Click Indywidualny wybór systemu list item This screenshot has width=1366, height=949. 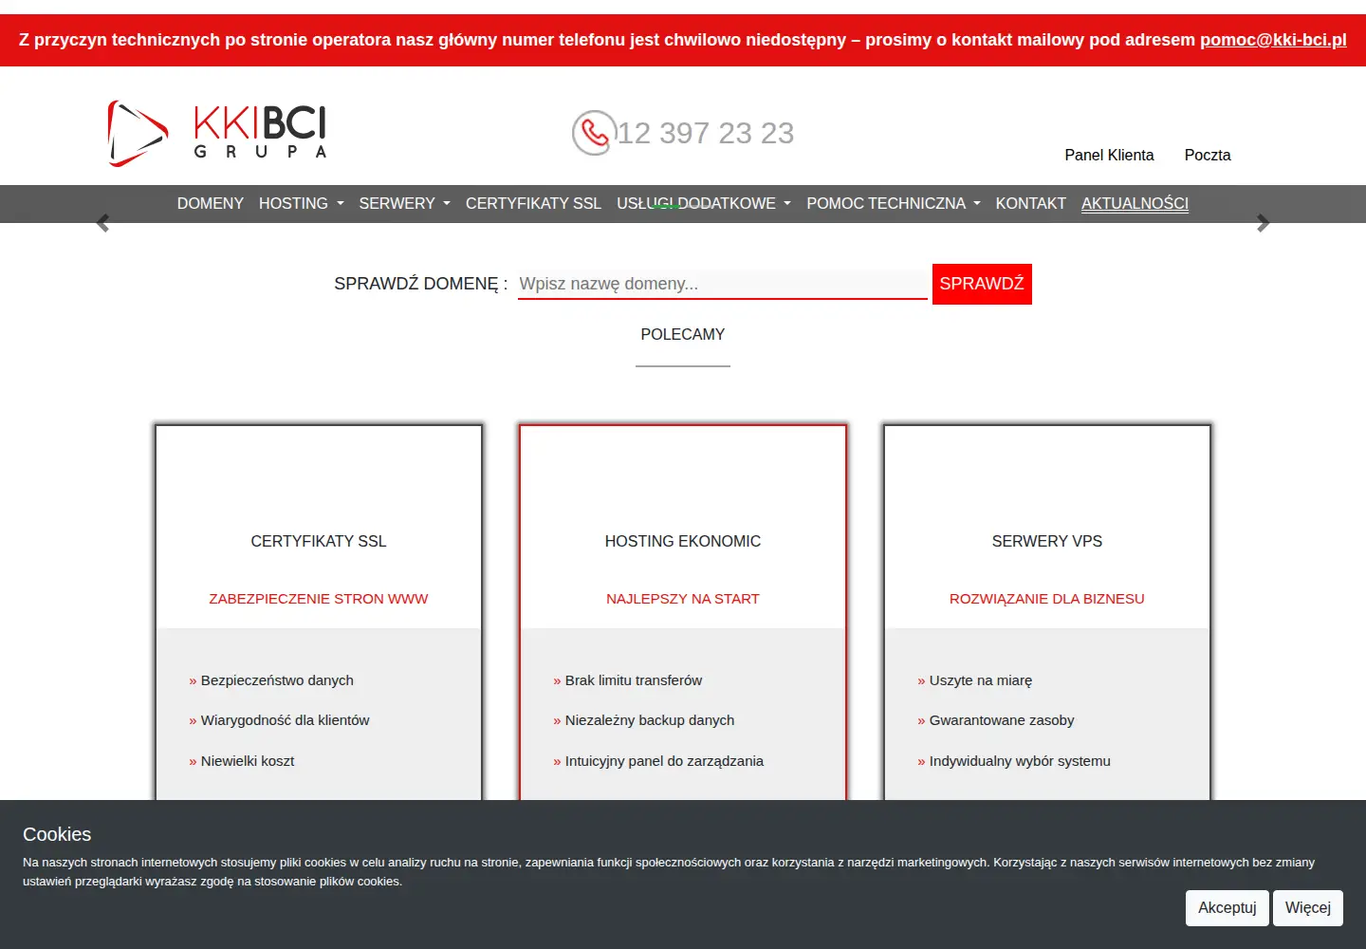pyautogui.click(x=1014, y=761)
